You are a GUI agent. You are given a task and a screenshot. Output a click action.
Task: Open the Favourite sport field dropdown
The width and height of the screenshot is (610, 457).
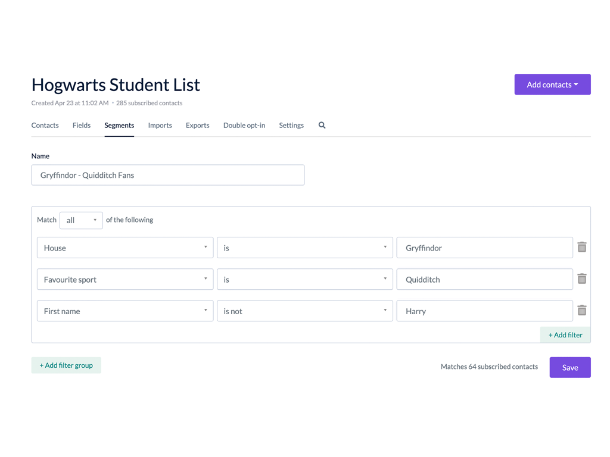[x=125, y=279]
